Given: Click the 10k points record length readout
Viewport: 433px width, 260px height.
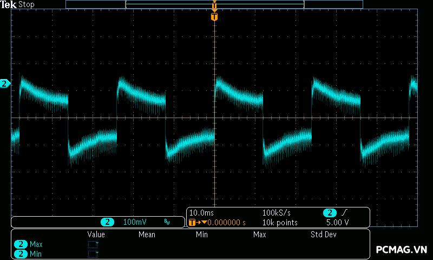Looking at the screenshot, I should [280, 223].
